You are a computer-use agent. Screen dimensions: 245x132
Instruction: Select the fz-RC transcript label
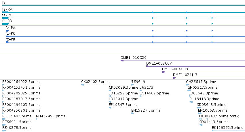point(7,15)
